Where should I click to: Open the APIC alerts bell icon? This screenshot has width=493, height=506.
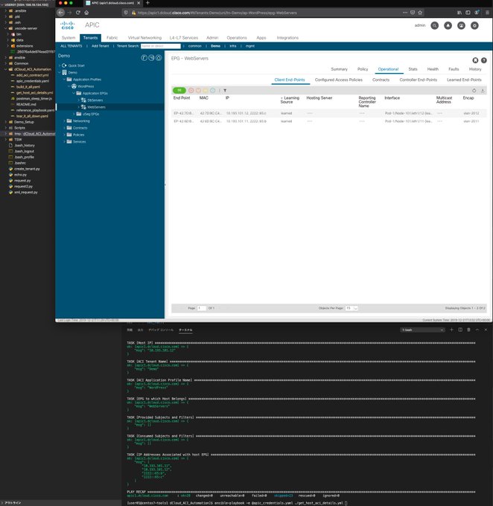(x=448, y=25)
